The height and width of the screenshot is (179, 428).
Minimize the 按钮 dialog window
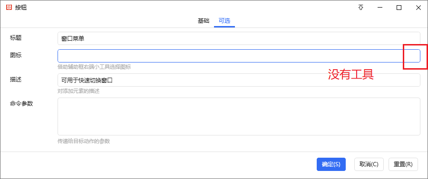[x=379, y=8]
